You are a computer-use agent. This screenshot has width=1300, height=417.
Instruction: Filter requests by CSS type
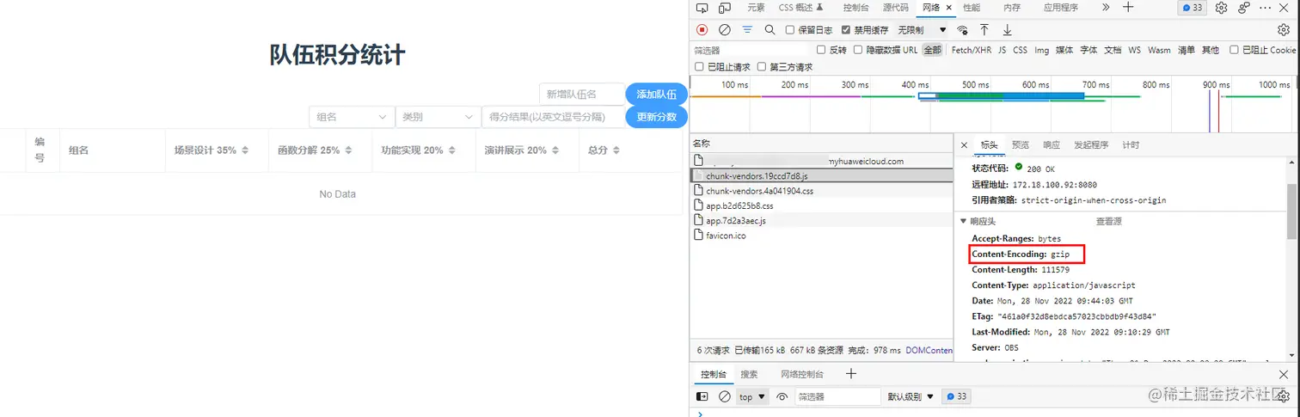tap(1020, 50)
